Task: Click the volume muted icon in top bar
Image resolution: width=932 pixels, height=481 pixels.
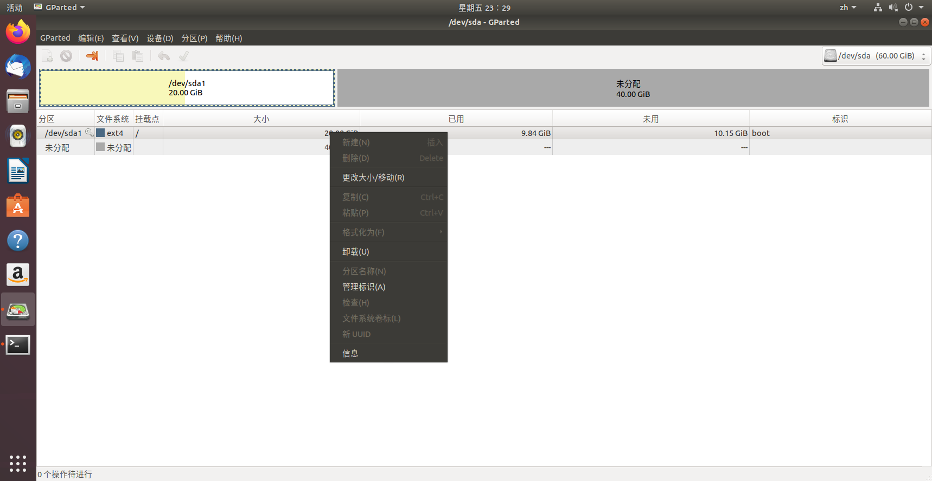Action: [893, 8]
